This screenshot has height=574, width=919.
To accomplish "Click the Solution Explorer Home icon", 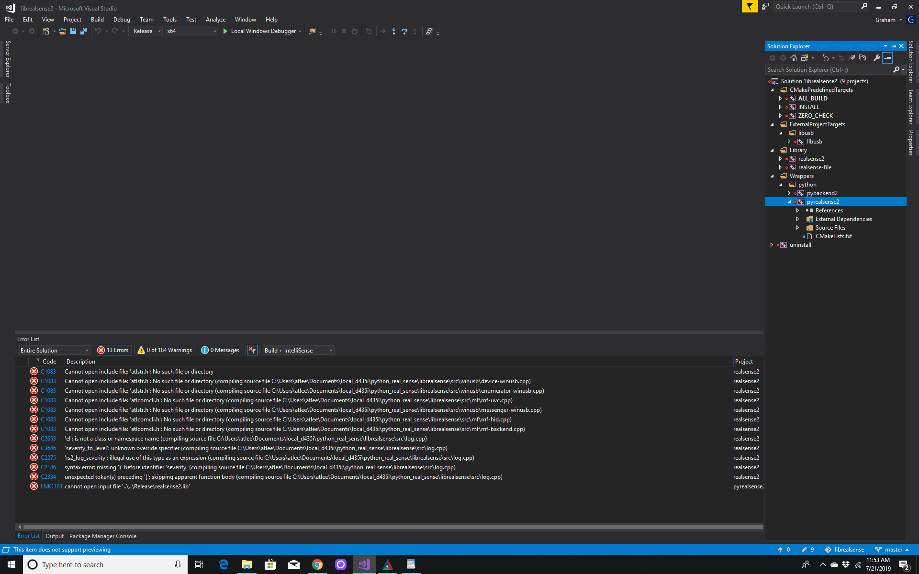I will [794, 58].
